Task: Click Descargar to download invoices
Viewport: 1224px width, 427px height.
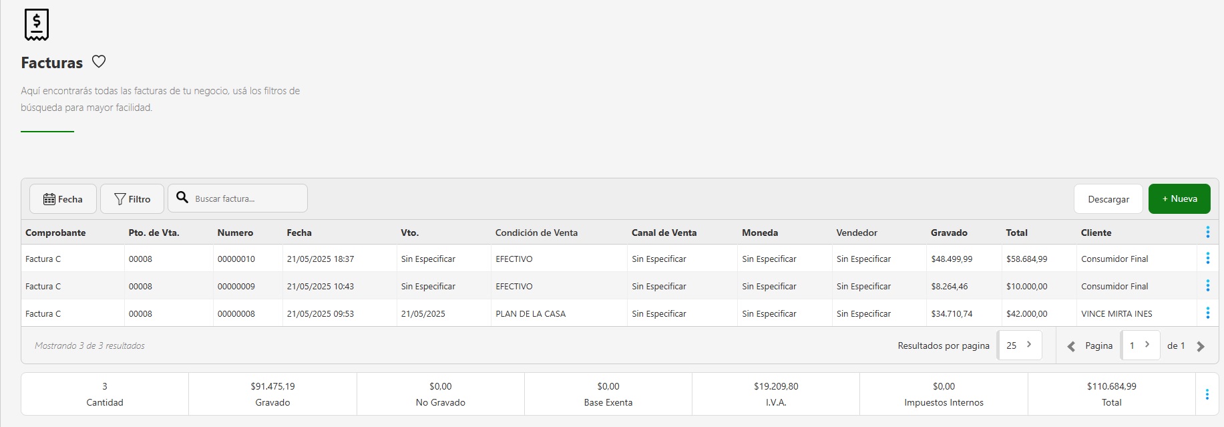Action: point(1108,199)
